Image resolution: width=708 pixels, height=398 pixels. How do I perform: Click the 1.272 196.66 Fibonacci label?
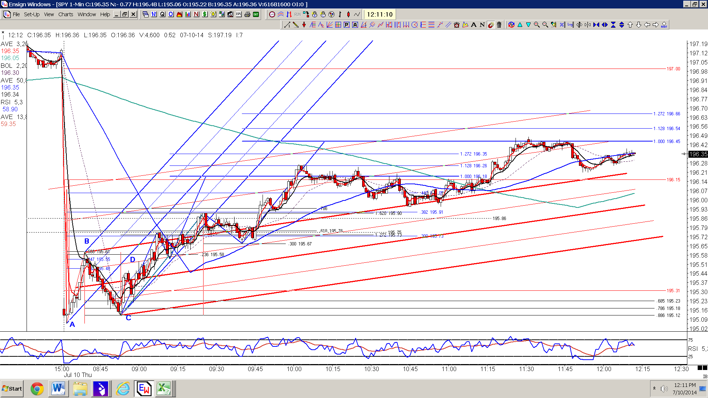[x=667, y=114]
